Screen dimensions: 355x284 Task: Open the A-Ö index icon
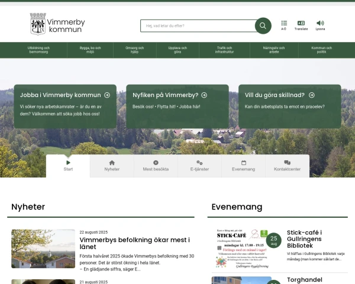click(x=284, y=25)
